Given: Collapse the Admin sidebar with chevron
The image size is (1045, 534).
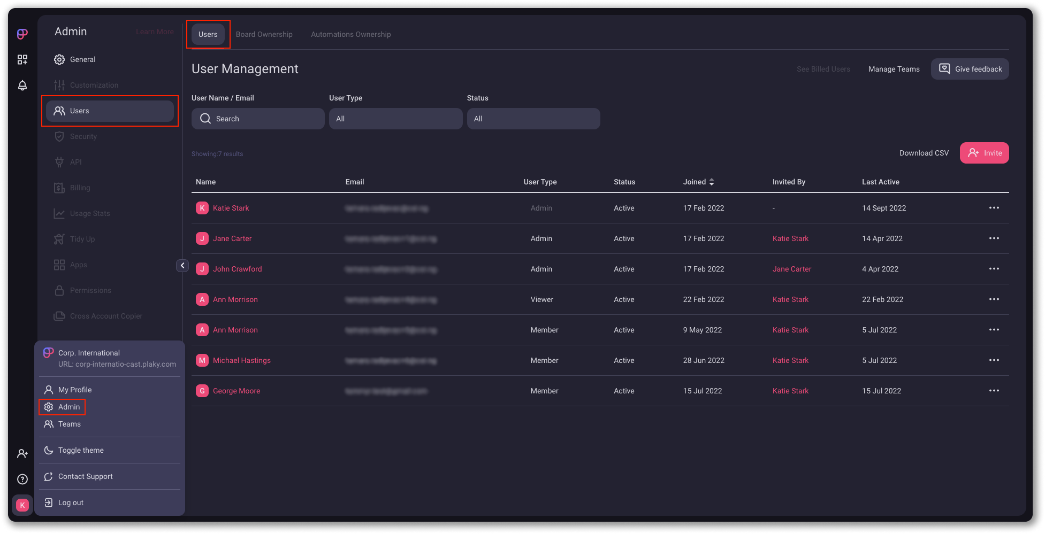Looking at the screenshot, I should pos(182,266).
